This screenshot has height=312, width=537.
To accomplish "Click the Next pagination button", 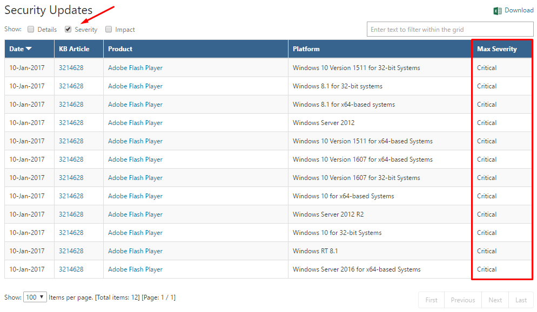I will tap(495, 300).
